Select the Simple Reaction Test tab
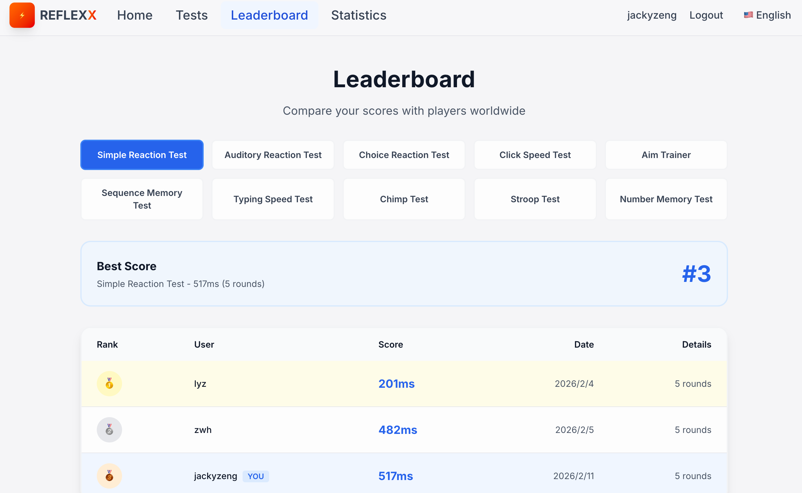Screen dimensions: 802x493 (x=142, y=155)
